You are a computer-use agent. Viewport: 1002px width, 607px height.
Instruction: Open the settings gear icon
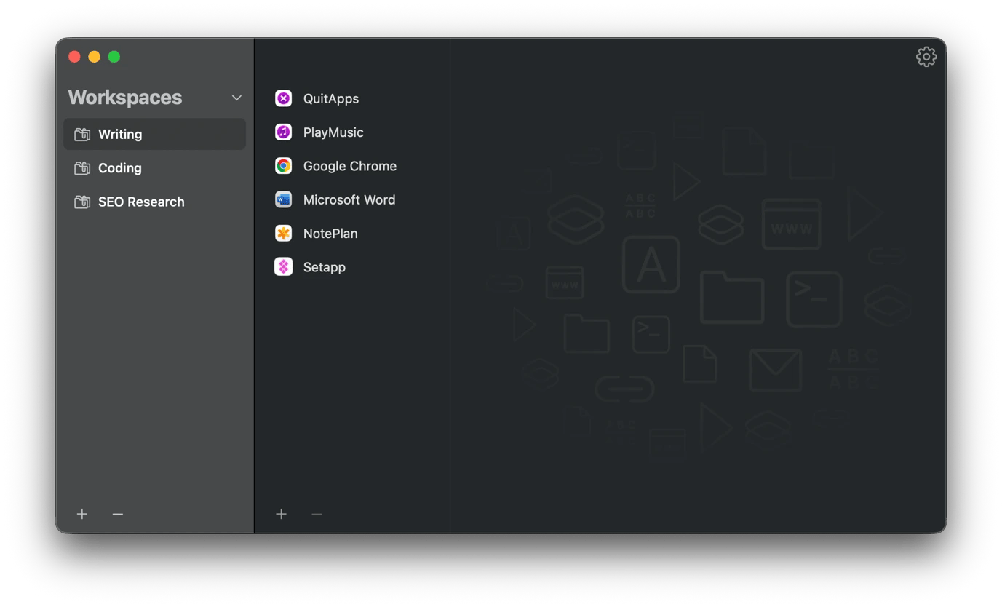[926, 57]
